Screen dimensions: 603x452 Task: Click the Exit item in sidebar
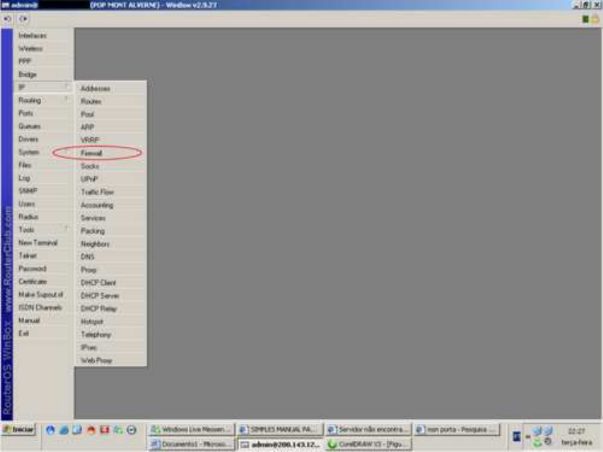coord(24,333)
